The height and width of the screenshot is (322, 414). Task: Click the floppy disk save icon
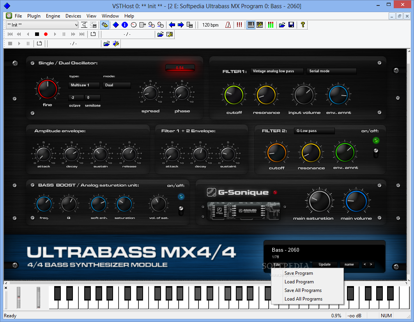click(x=291, y=25)
